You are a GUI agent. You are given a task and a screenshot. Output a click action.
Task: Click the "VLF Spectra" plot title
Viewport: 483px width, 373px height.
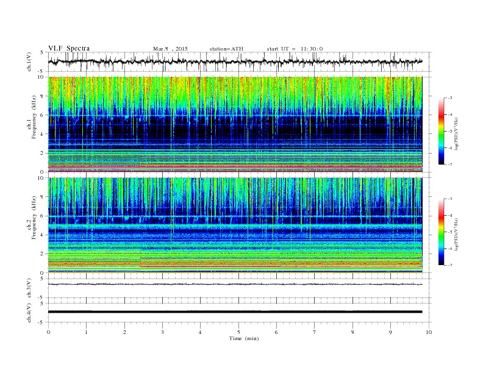coord(69,48)
